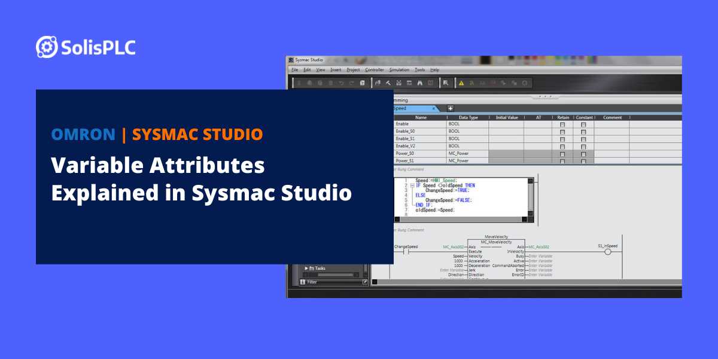Click the Filter funnel icon in the explorer
The height and width of the screenshot is (359, 718).
303,282
